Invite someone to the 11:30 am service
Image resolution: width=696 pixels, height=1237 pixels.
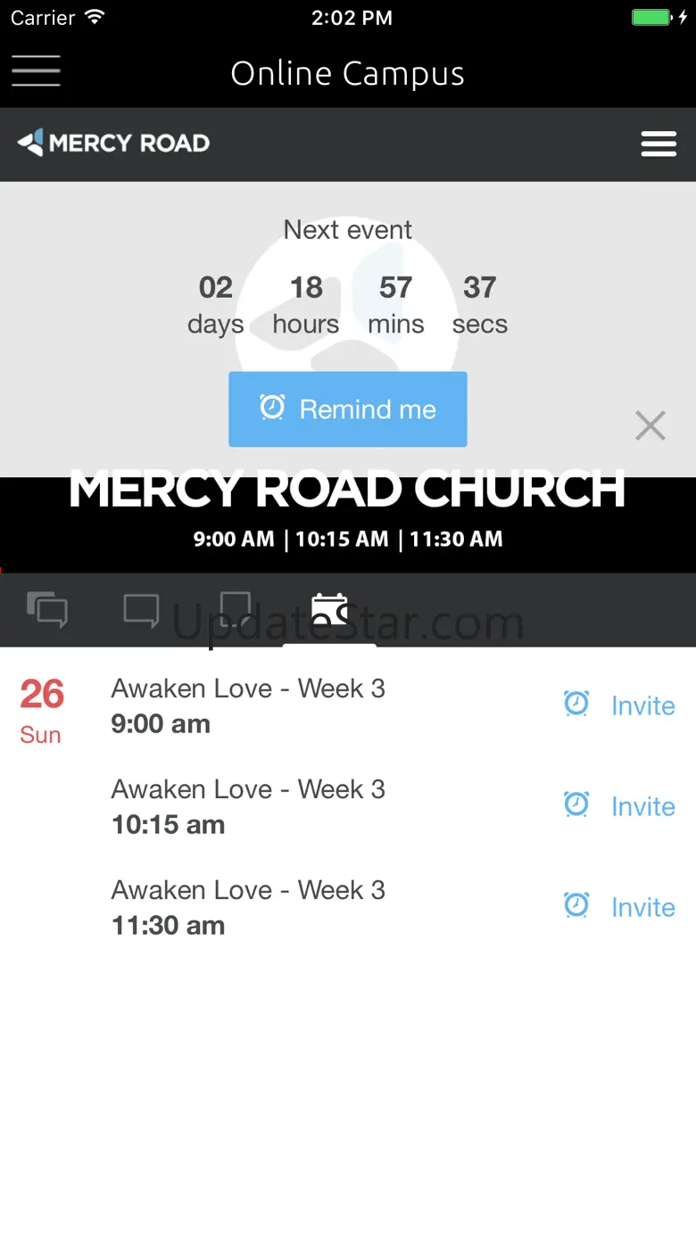[x=642, y=908]
